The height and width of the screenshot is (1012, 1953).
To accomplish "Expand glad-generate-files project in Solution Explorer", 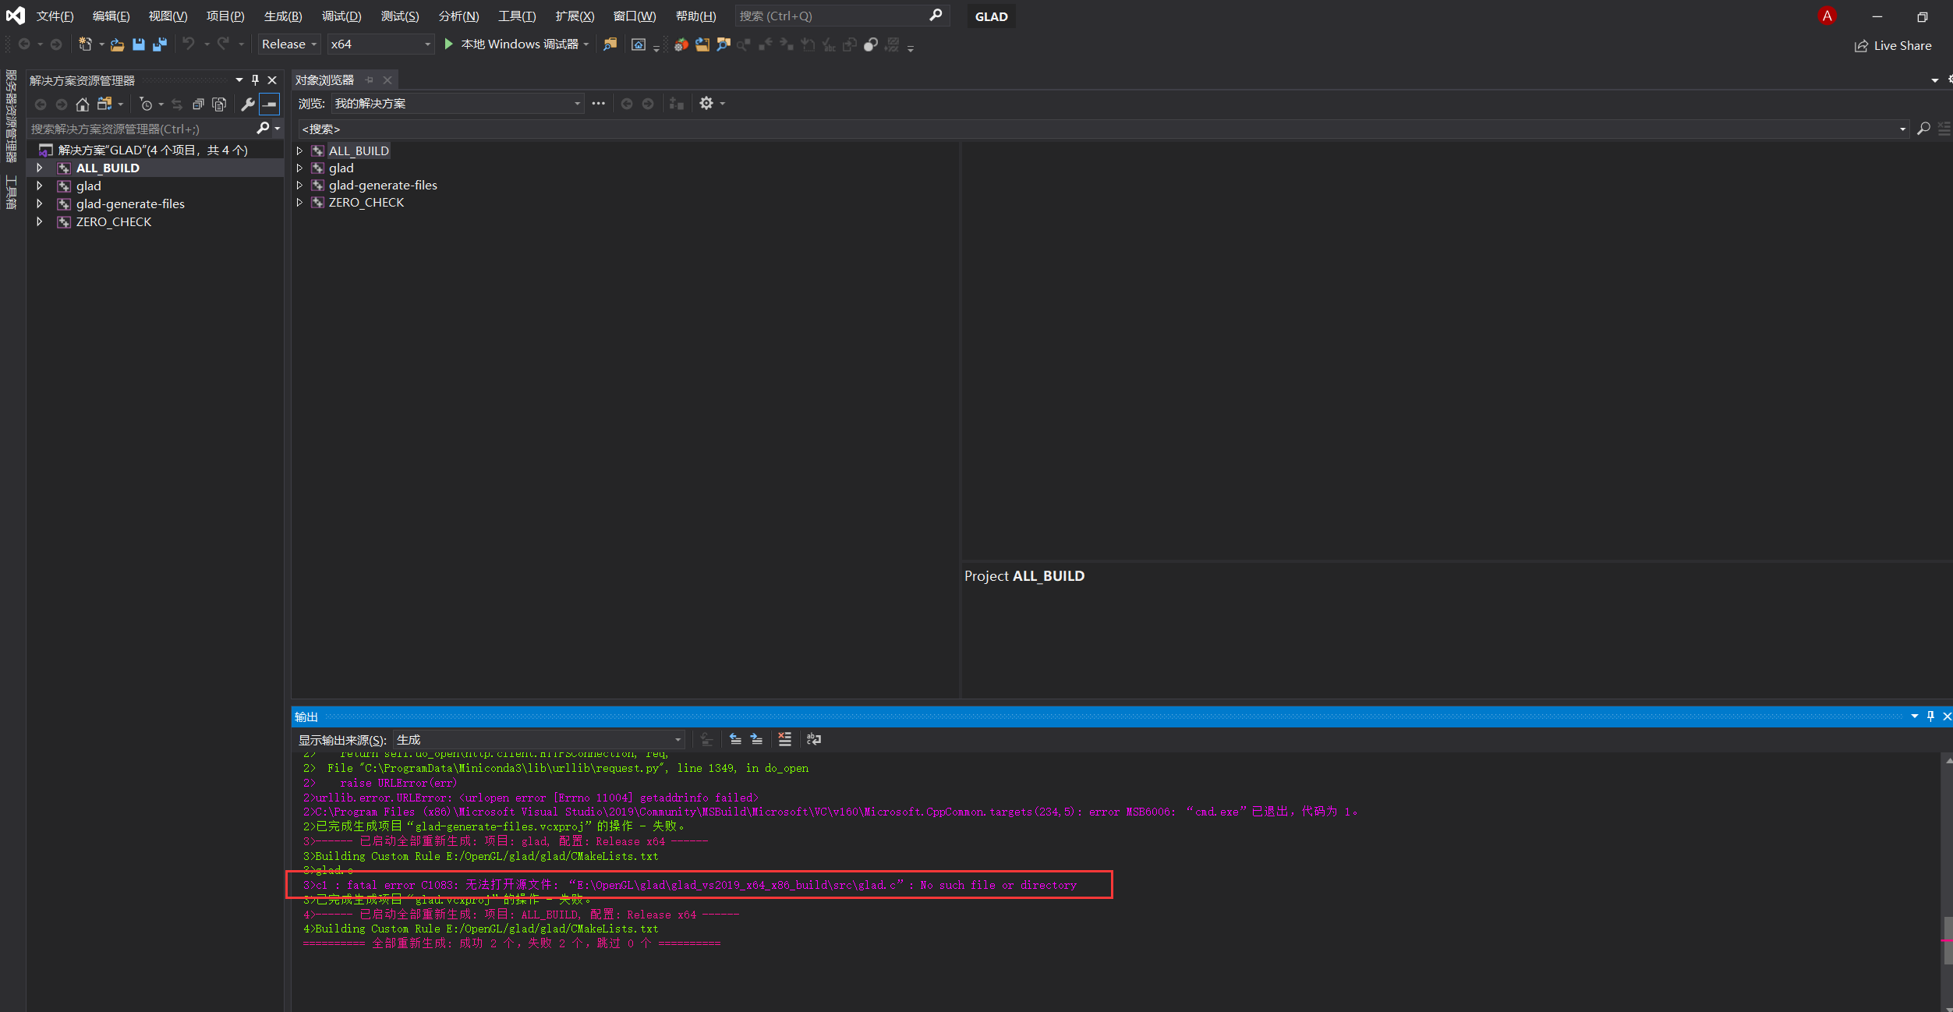I will (40, 203).
